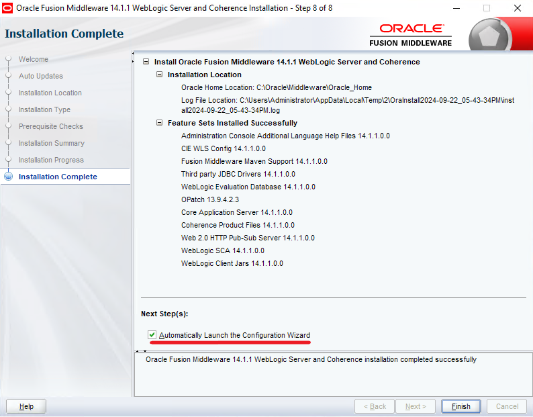Click the Next Step(s) label
The width and height of the screenshot is (533, 417).
[x=164, y=314]
